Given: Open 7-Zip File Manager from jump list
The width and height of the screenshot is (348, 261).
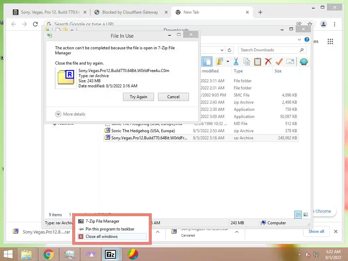Looking at the screenshot, I should pos(112,221).
